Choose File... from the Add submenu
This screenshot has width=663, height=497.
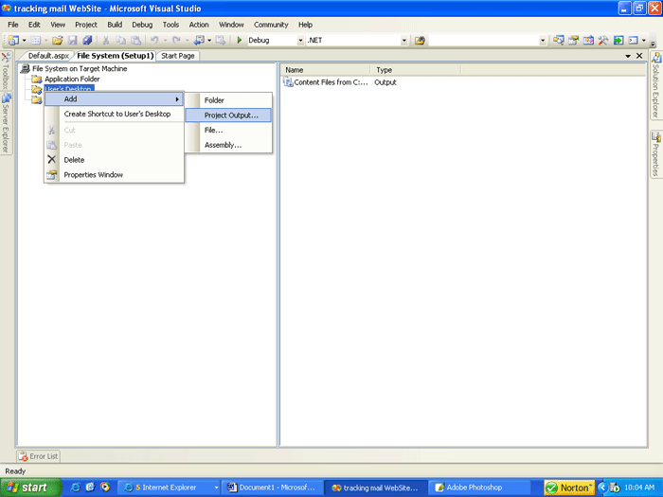tap(228, 131)
